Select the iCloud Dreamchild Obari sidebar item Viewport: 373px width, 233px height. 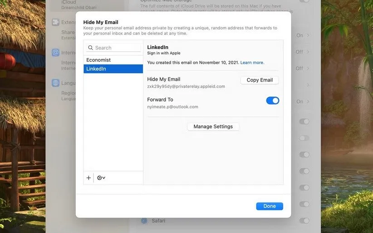click(74, 5)
